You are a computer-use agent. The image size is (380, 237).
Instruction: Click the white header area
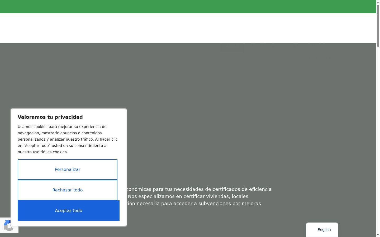(188, 28)
